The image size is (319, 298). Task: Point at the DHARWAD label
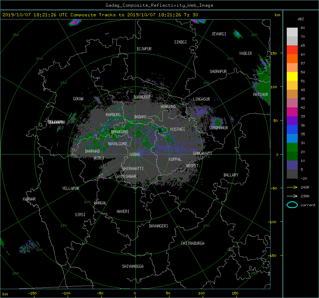[x=93, y=151]
